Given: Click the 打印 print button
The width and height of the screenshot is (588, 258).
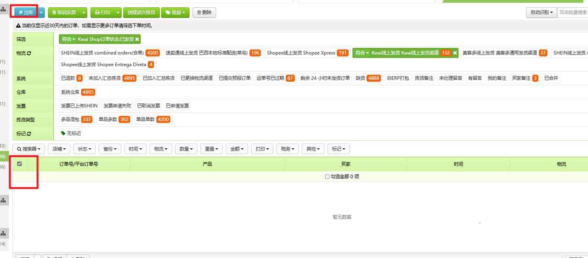Looking at the screenshot, I should point(102,12).
